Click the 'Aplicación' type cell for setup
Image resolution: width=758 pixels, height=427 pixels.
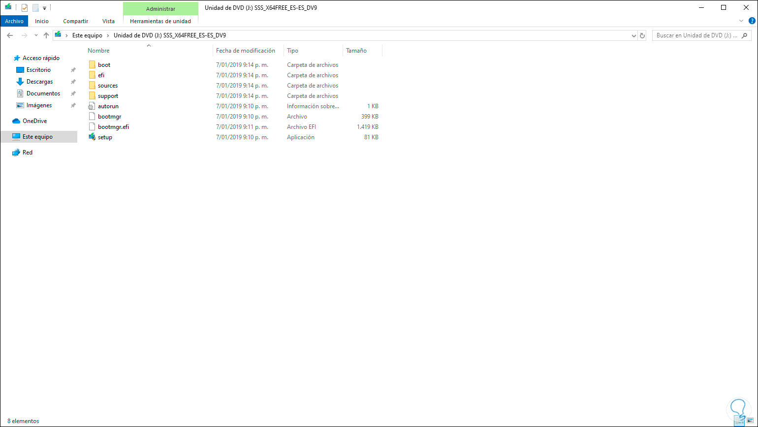(x=301, y=137)
